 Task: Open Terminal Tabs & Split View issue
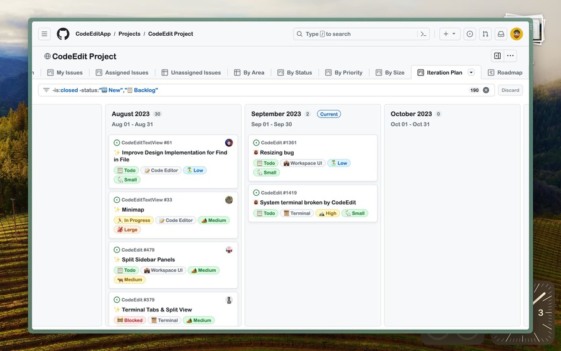click(157, 310)
